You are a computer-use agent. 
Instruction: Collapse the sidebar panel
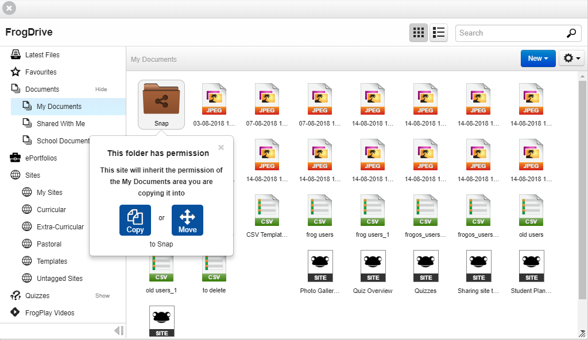pos(119,331)
